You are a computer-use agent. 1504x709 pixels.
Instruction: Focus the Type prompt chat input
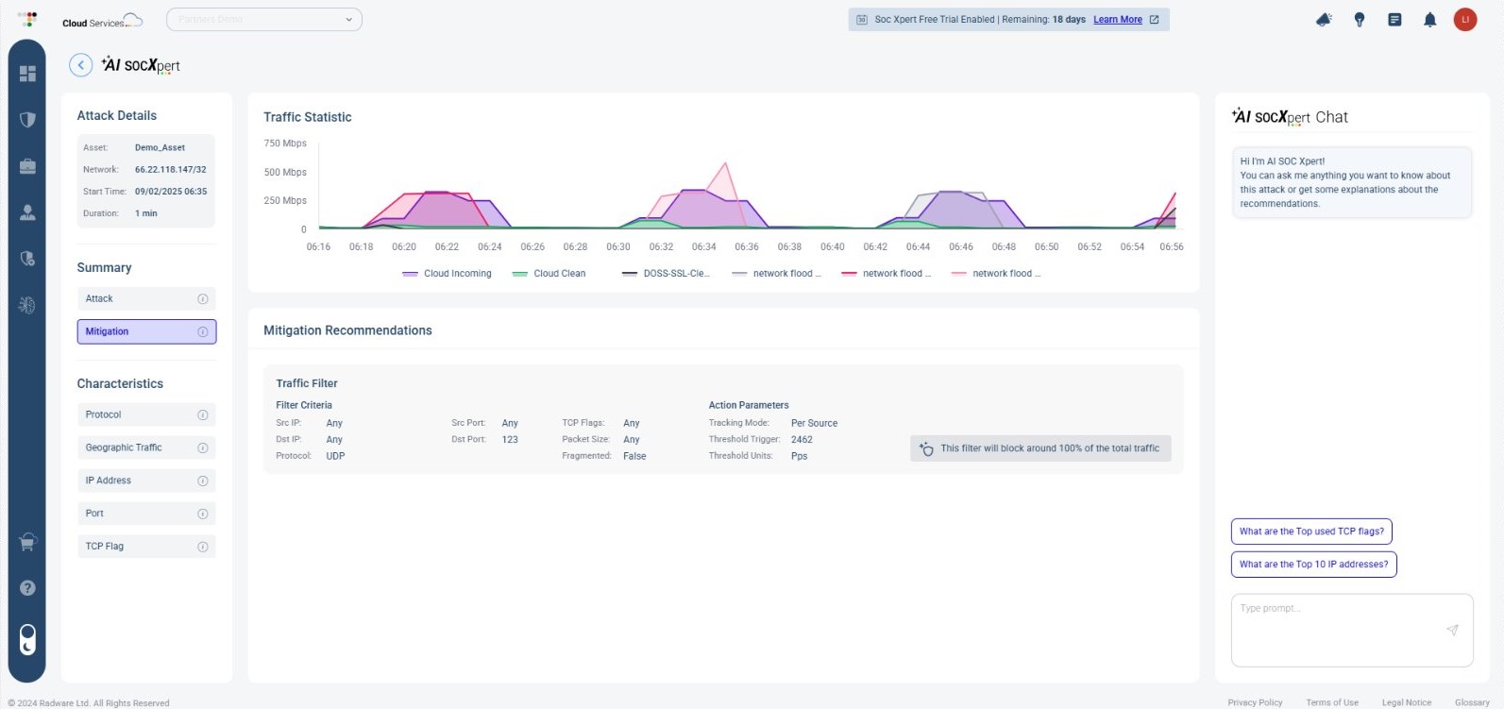(x=1352, y=630)
